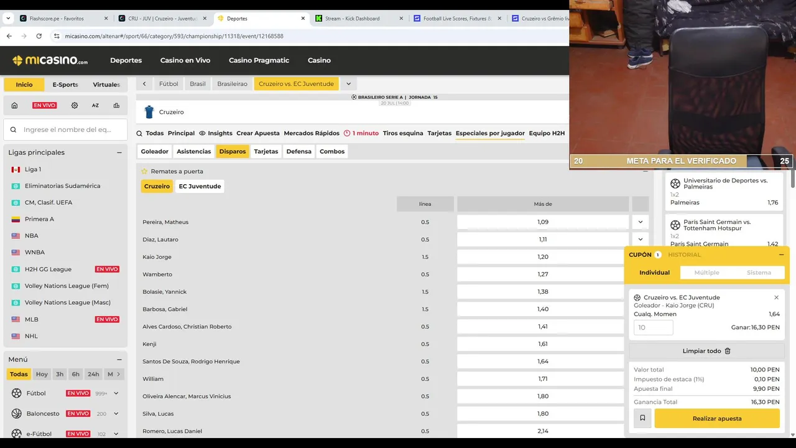Select EC Juventude team filter
Image resolution: width=796 pixels, height=448 pixels.
tap(200, 186)
